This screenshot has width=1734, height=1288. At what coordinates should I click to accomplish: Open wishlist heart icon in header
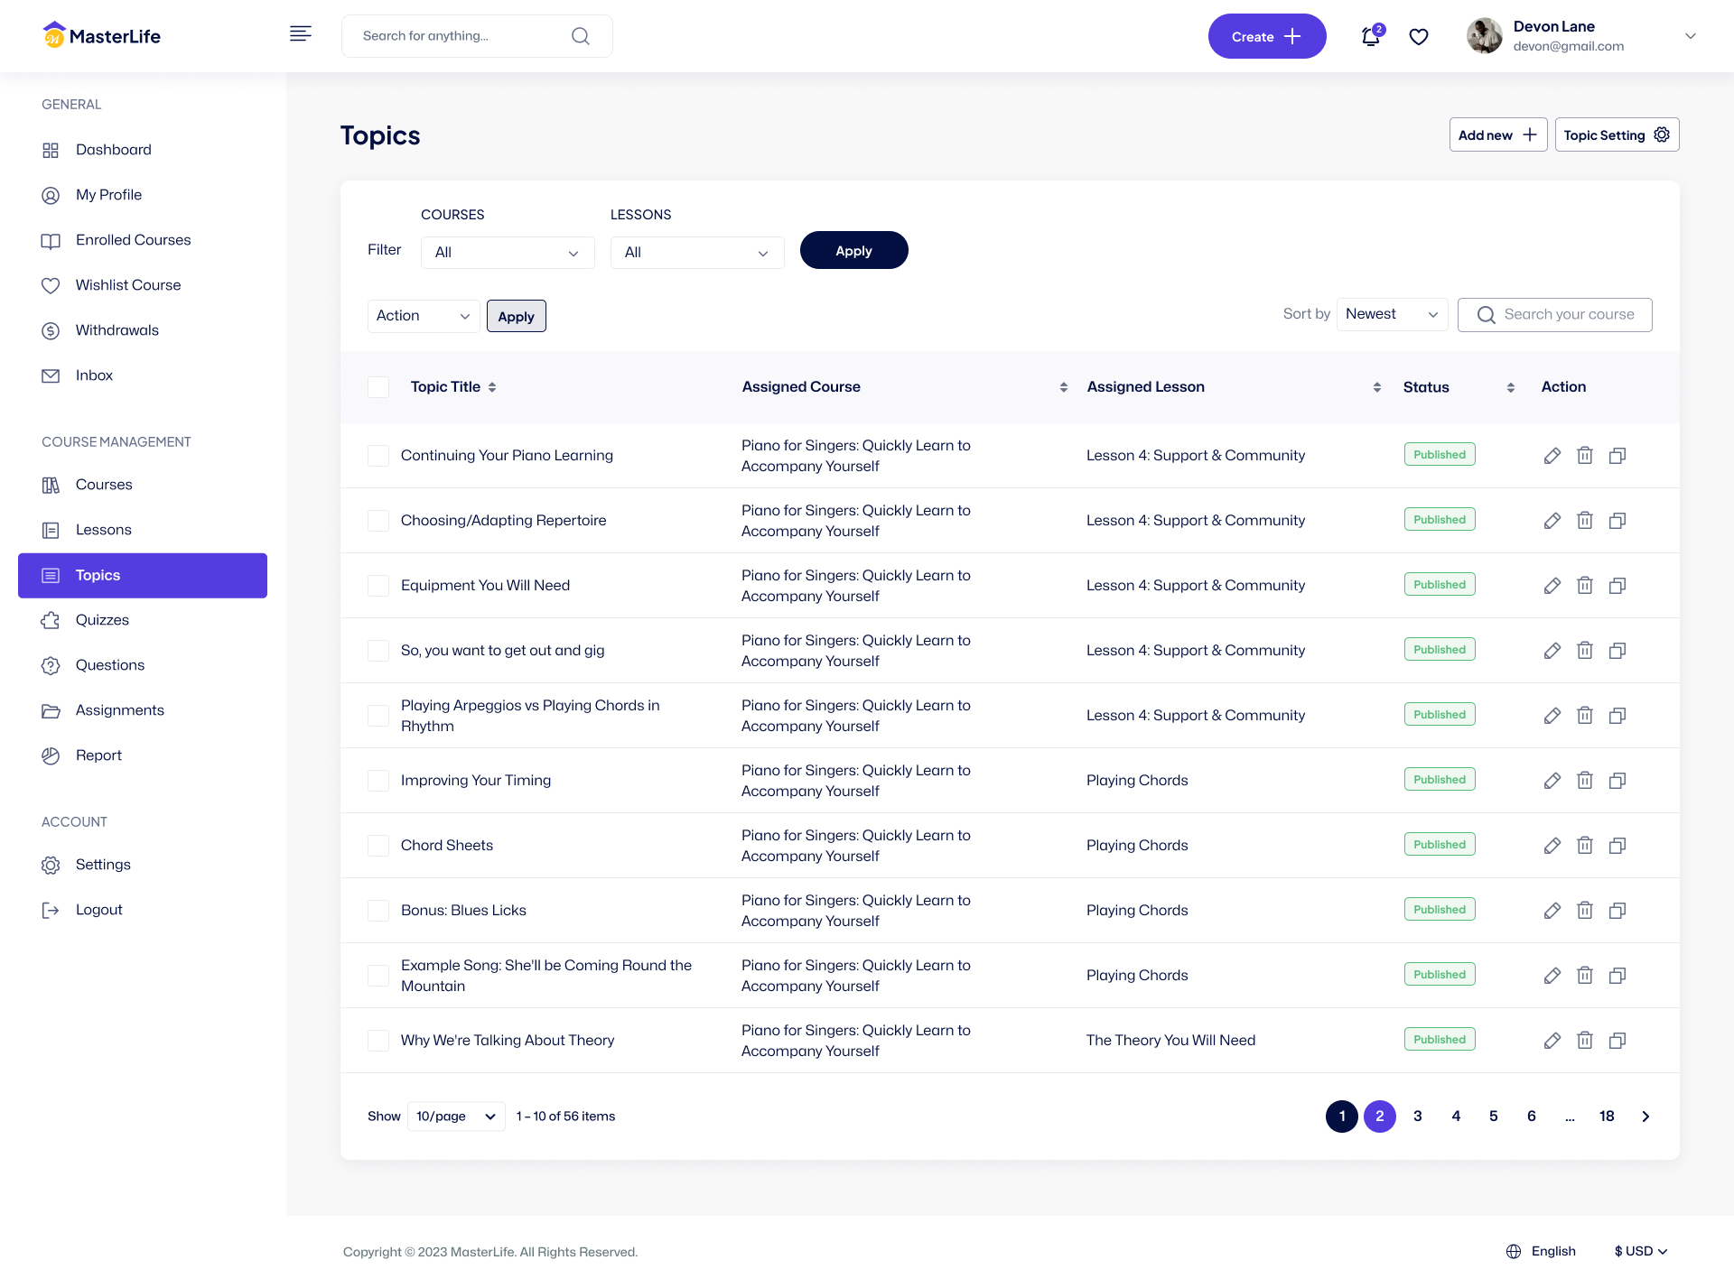(1419, 36)
